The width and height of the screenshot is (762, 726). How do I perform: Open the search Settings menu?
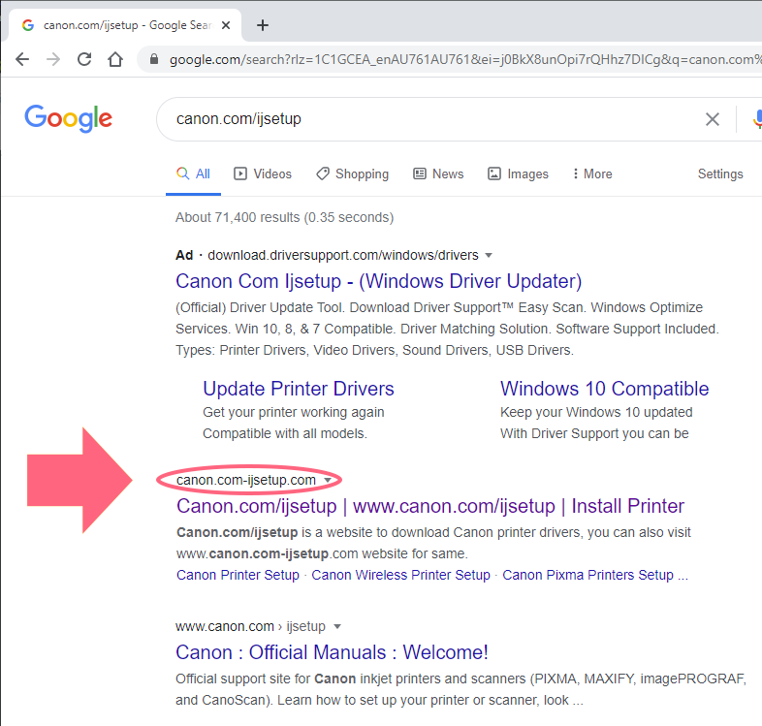720,174
